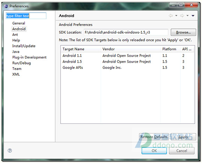The height and width of the screenshot is (163, 202).
Task: Maximize the Preferences window
Action: pyautogui.click(x=181, y=5)
